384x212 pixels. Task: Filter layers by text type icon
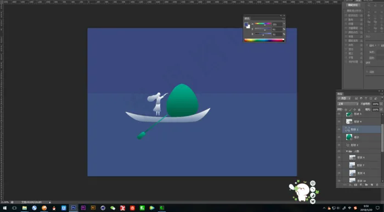point(366,98)
